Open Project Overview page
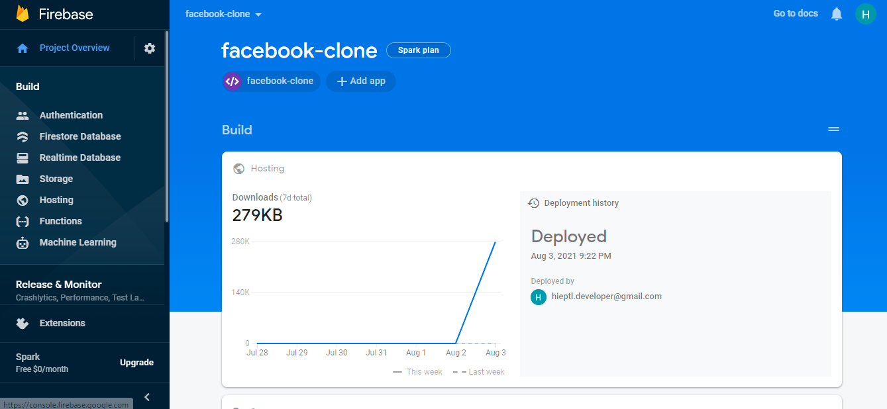Screen dimensions: 887x409 (x=74, y=48)
